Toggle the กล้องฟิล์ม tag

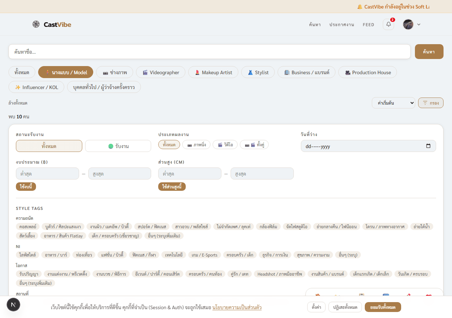[x=268, y=226]
